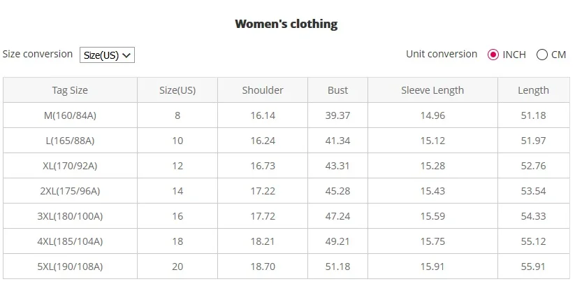Open the Size(US) conversion dropdown
Image resolution: width=575 pixels, height=284 pixels.
[x=107, y=55]
